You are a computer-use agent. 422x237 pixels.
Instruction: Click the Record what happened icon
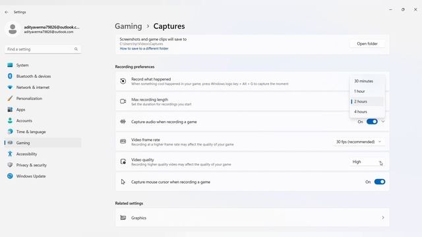[123, 81]
